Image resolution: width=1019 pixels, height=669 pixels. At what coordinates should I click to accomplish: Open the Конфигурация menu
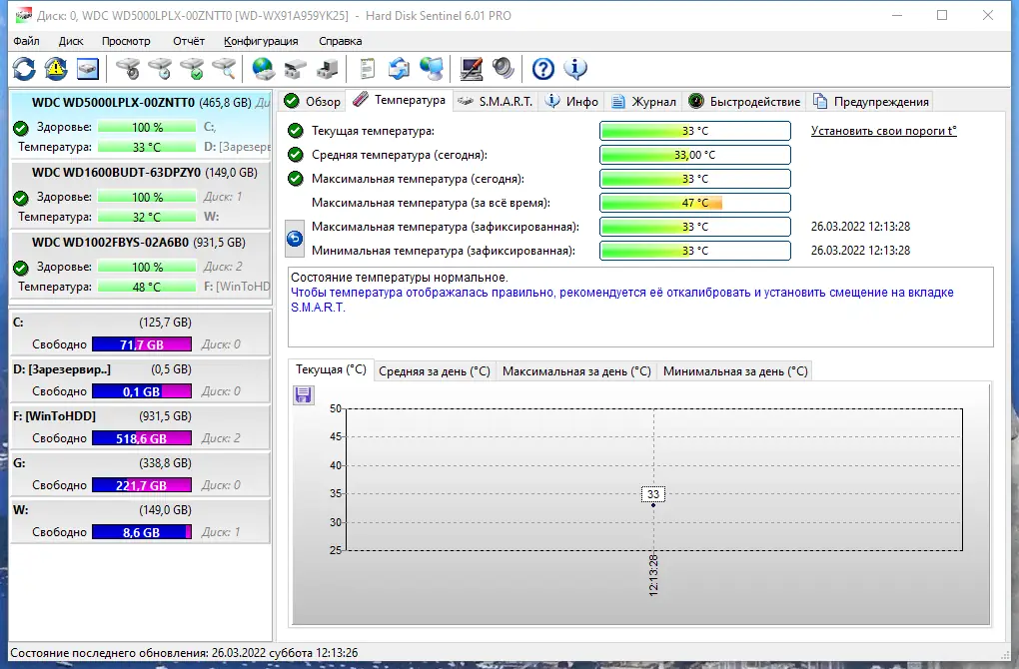click(261, 41)
